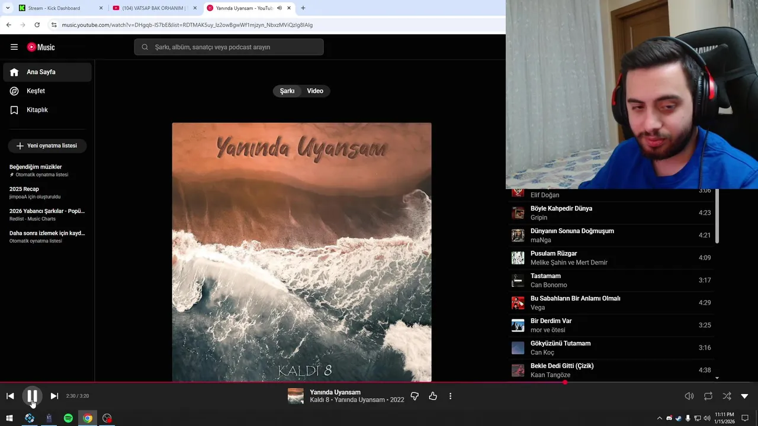This screenshot has height=426, width=758.
Task: Click the player bar volume icon
Action: pos(689,396)
